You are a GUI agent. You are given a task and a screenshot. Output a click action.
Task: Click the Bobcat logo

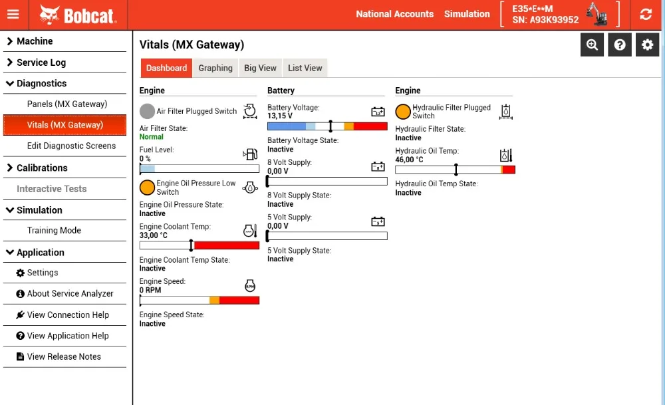pos(78,15)
